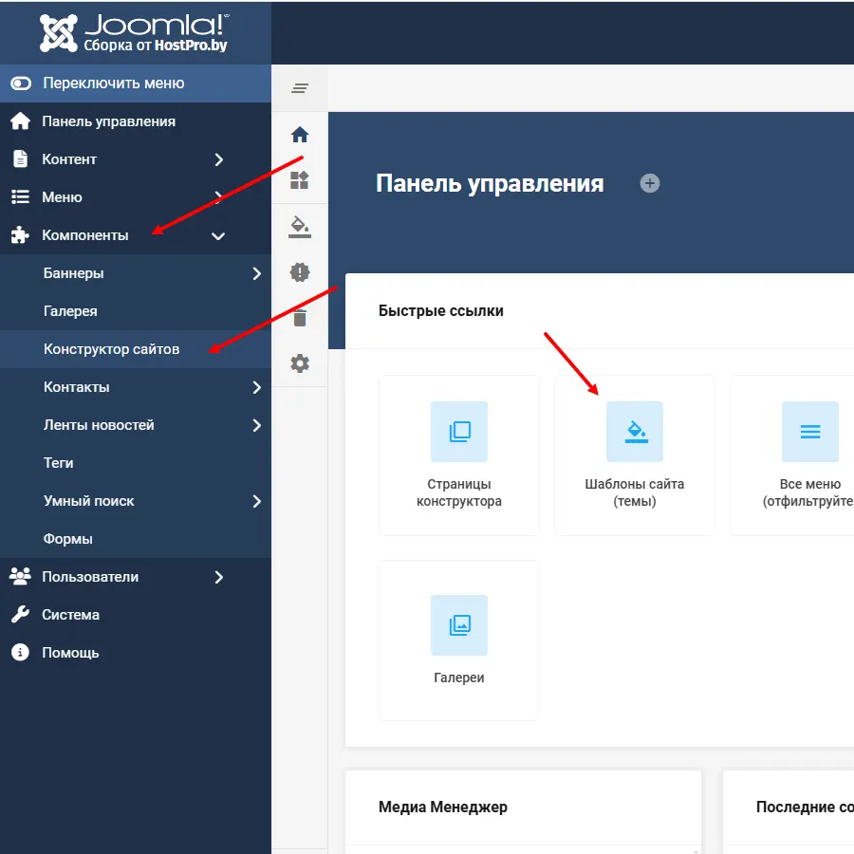Viewport: 854px width, 854px height.
Task: Click the home icon in the builder sidebar
Action: 300,135
